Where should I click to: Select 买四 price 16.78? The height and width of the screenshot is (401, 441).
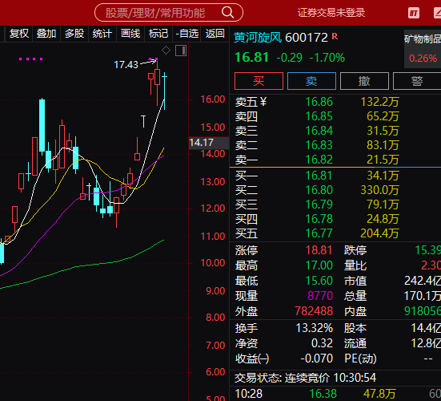click(319, 219)
